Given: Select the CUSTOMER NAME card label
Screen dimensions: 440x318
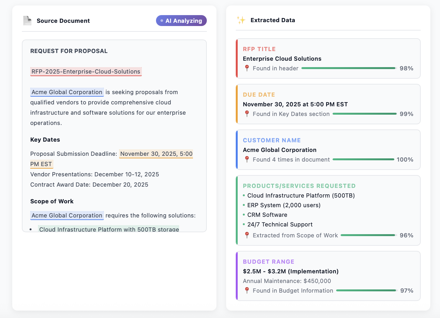Looking at the screenshot, I should click(272, 140).
